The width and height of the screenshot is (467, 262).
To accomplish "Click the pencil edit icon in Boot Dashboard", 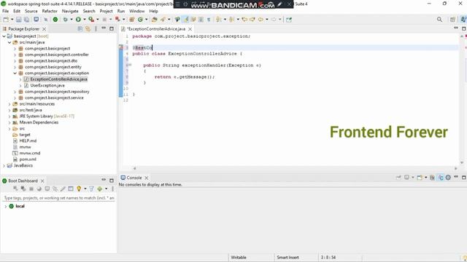I will tap(63, 188).
